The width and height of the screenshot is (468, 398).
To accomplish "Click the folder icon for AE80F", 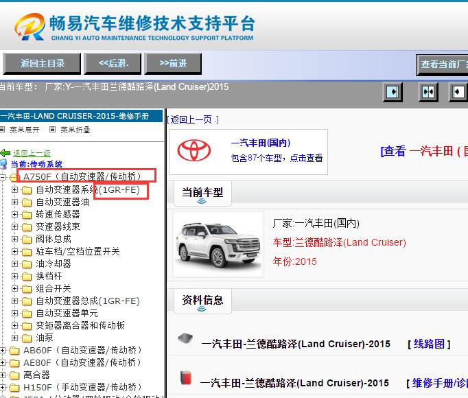I will click(x=14, y=363).
